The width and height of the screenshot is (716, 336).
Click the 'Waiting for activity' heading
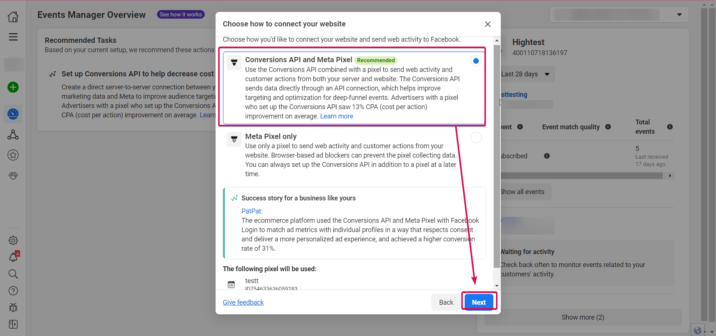(527, 251)
